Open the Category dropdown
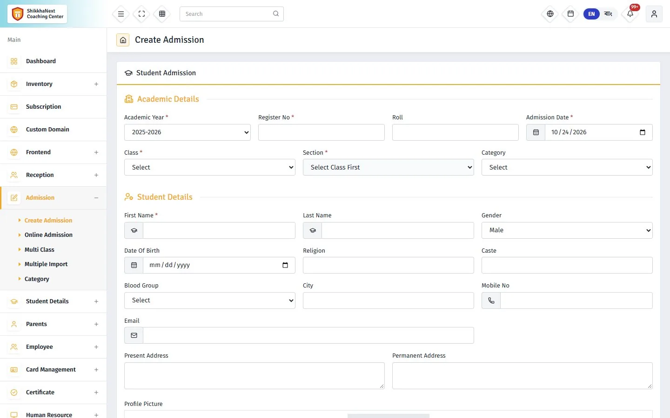 (567, 167)
